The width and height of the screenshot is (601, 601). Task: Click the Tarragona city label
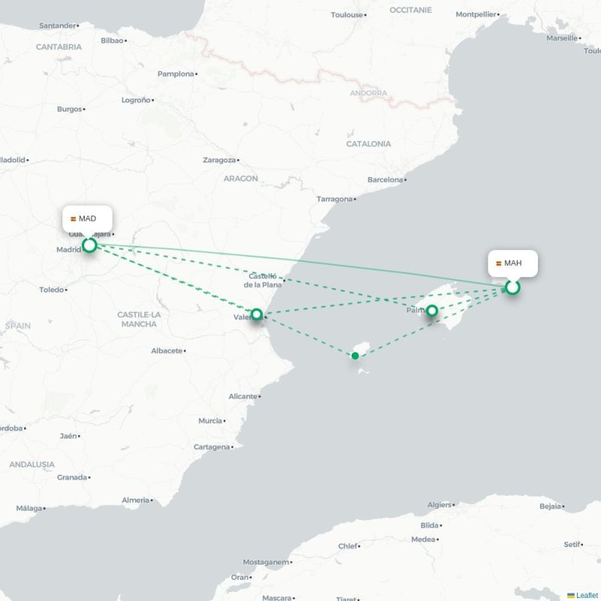point(334,199)
